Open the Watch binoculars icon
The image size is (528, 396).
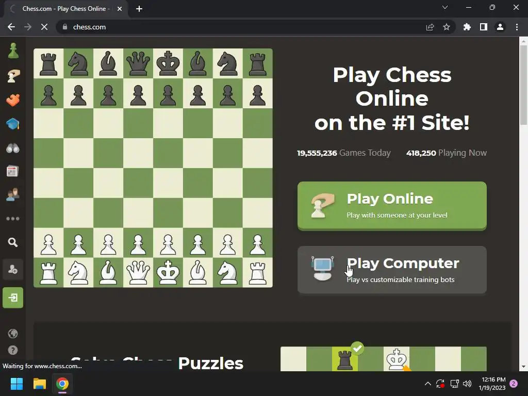click(13, 148)
